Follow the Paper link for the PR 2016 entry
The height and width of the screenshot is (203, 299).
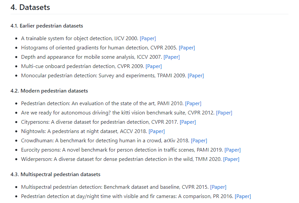pos(243,196)
